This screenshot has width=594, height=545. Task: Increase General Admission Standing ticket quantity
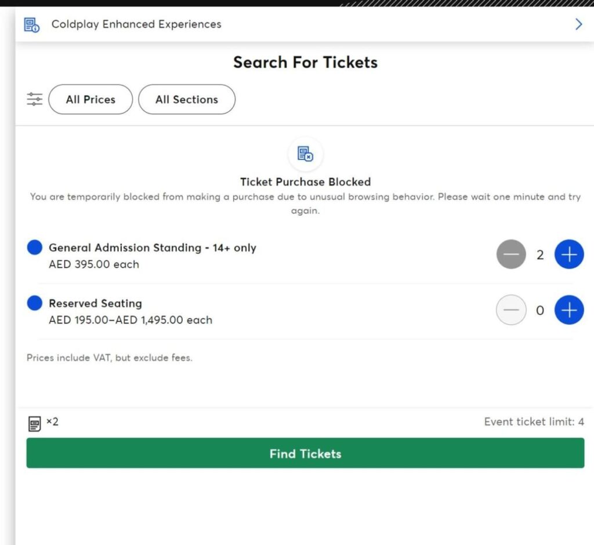[x=569, y=255]
